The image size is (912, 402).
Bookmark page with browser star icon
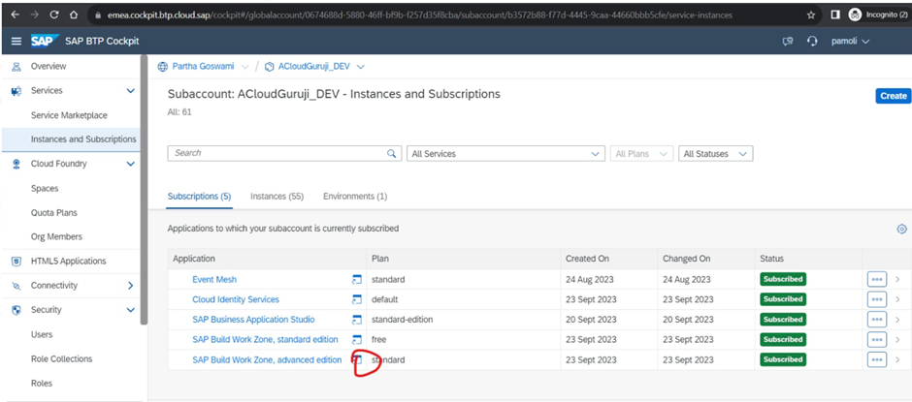click(811, 15)
